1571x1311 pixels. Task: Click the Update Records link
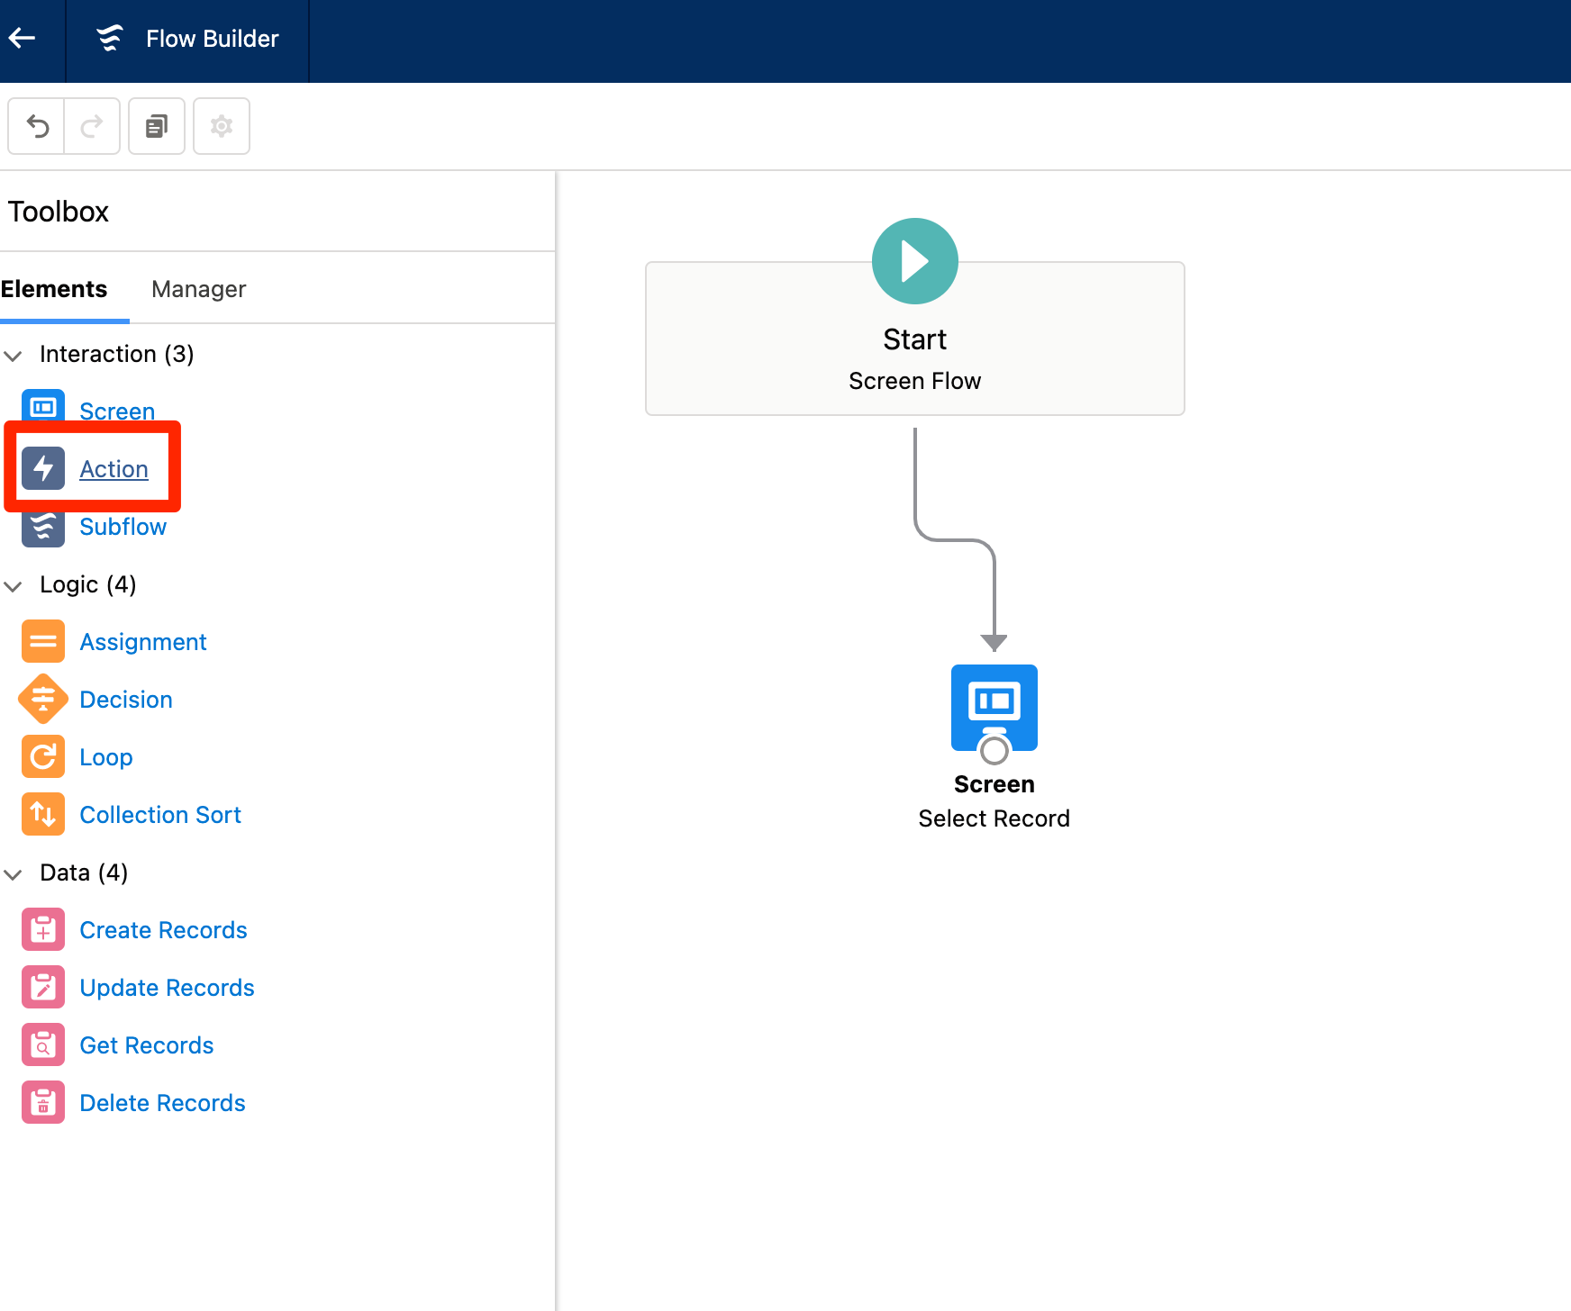click(x=167, y=988)
